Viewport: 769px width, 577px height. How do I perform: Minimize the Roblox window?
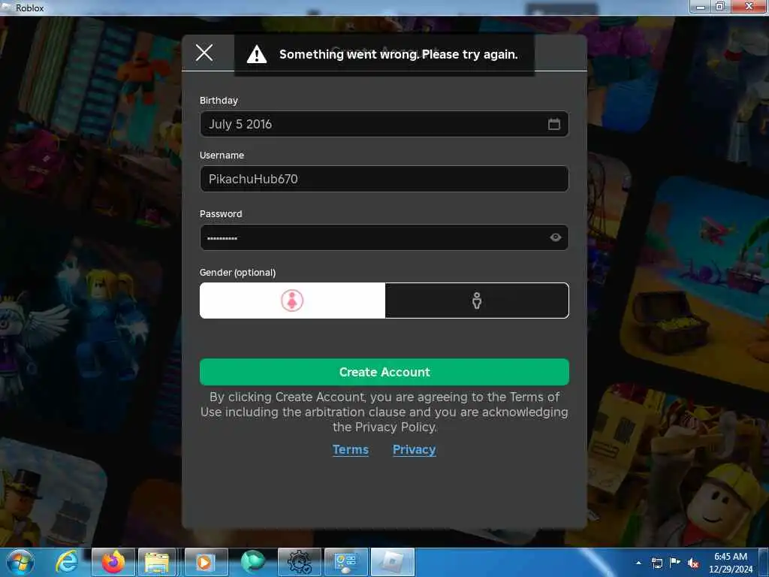point(701,6)
